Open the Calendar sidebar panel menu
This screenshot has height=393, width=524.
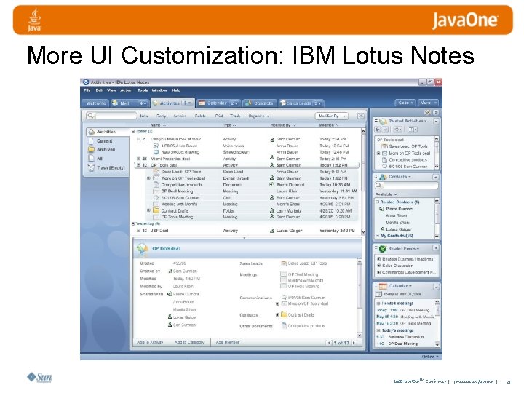(x=400, y=287)
